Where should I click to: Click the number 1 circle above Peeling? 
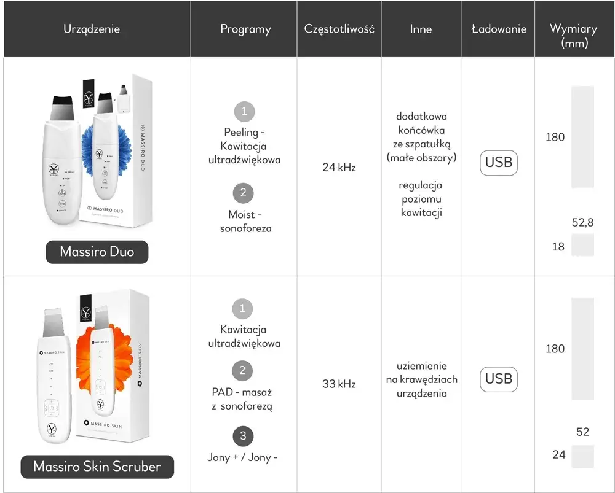(x=244, y=112)
